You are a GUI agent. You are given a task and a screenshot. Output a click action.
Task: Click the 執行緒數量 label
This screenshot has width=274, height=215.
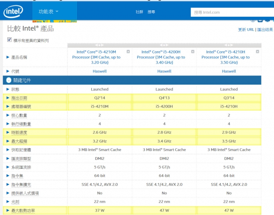click(21, 124)
